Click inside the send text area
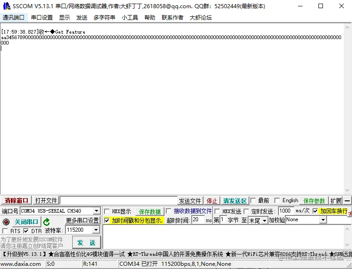This screenshot has height=269, width=352. click(223, 237)
